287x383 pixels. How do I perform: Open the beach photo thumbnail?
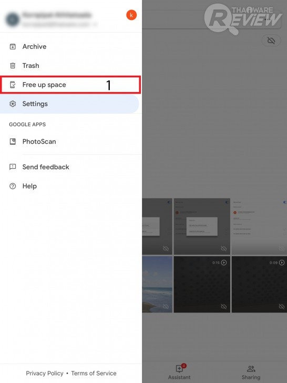click(157, 284)
